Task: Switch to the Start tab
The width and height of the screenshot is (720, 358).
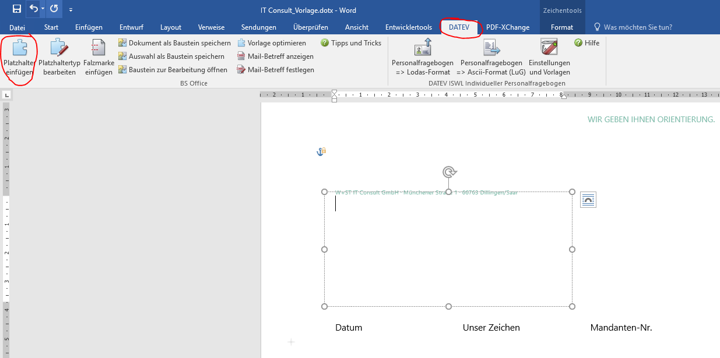Action: tap(51, 27)
